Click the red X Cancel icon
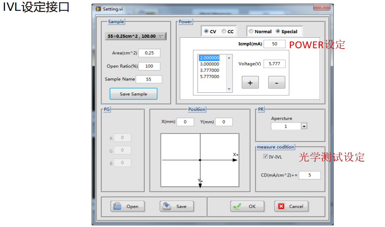This screenshot has height=227, width=385. pos(281,206)
